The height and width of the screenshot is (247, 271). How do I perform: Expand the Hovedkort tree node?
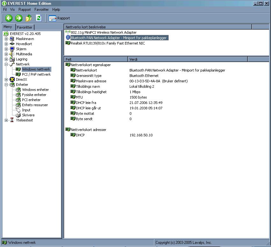click(x=6, y=44)
